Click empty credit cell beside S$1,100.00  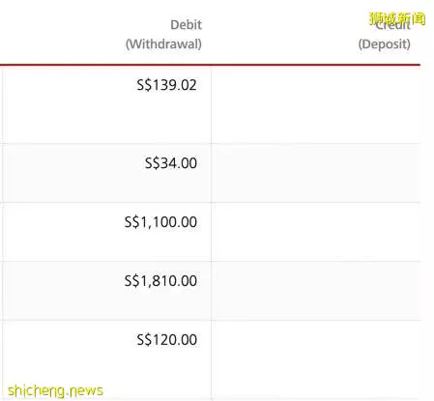tap(316, 232)
